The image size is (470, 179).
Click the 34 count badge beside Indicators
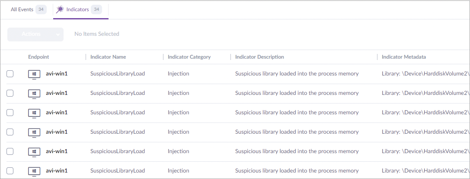[96, 9]
